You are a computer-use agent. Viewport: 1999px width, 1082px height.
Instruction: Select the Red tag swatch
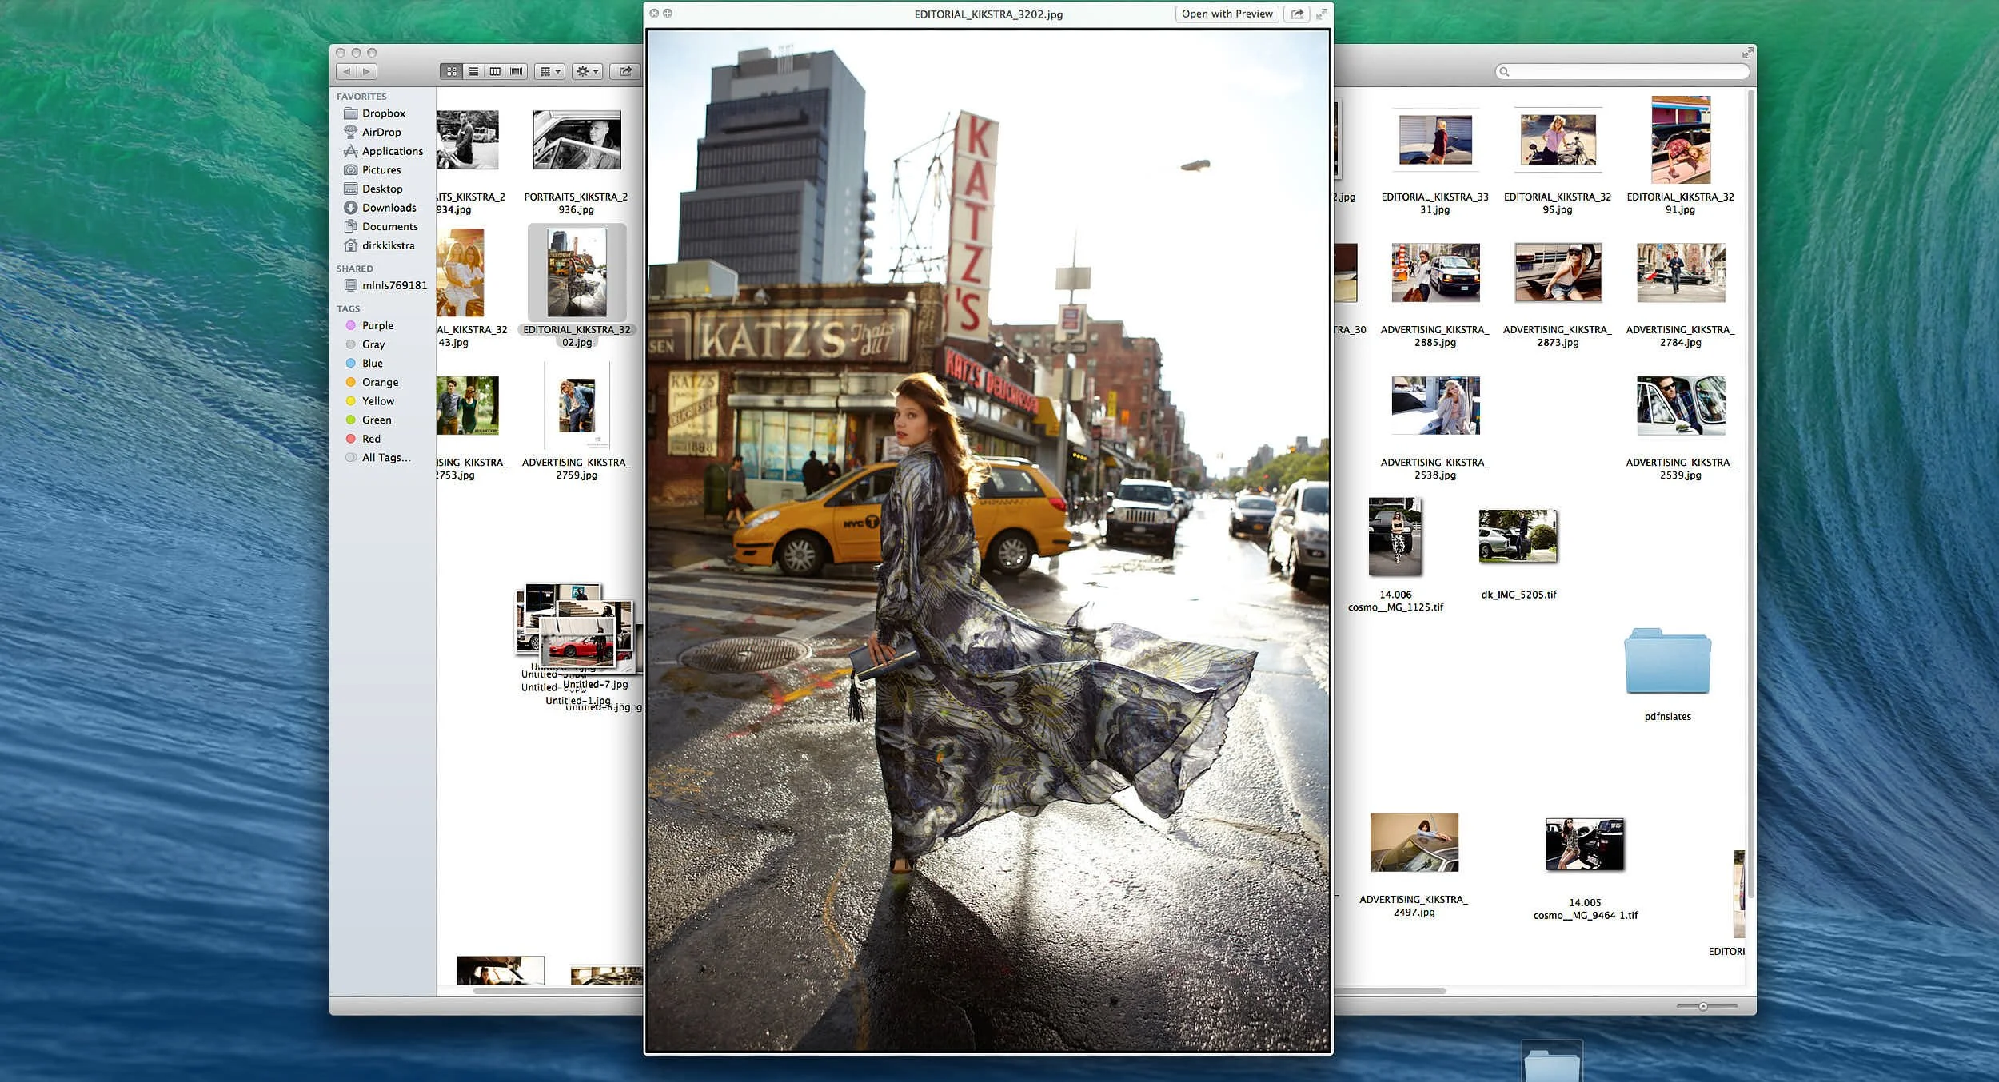(351, 438)
